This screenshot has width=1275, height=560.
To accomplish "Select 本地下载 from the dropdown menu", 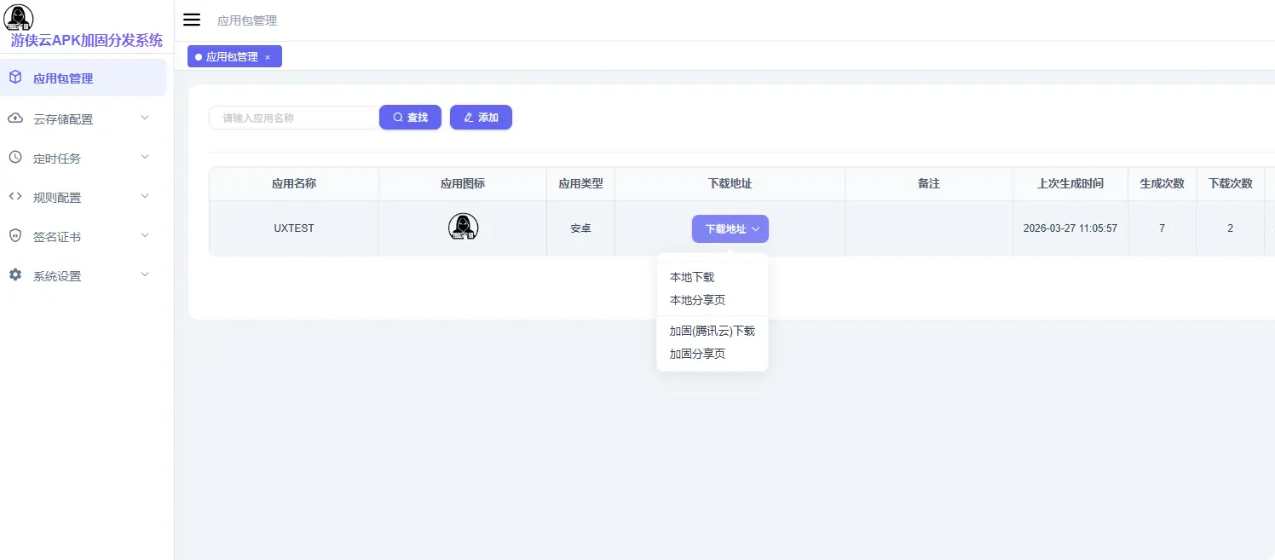I will (x=692, y=277).
